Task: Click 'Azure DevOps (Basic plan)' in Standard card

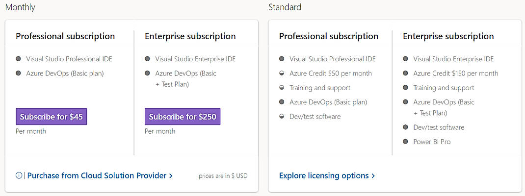Action: (x=328, y=102)
